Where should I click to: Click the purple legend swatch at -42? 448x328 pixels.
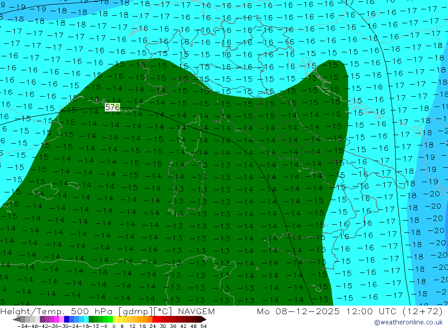[42, 319]
